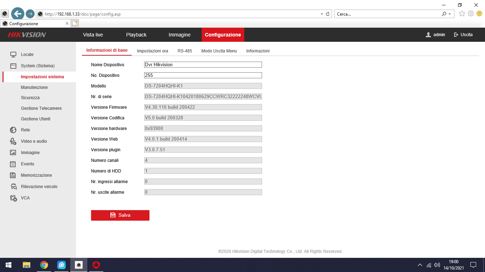Open Playback from the top menu

pos(136,35)
